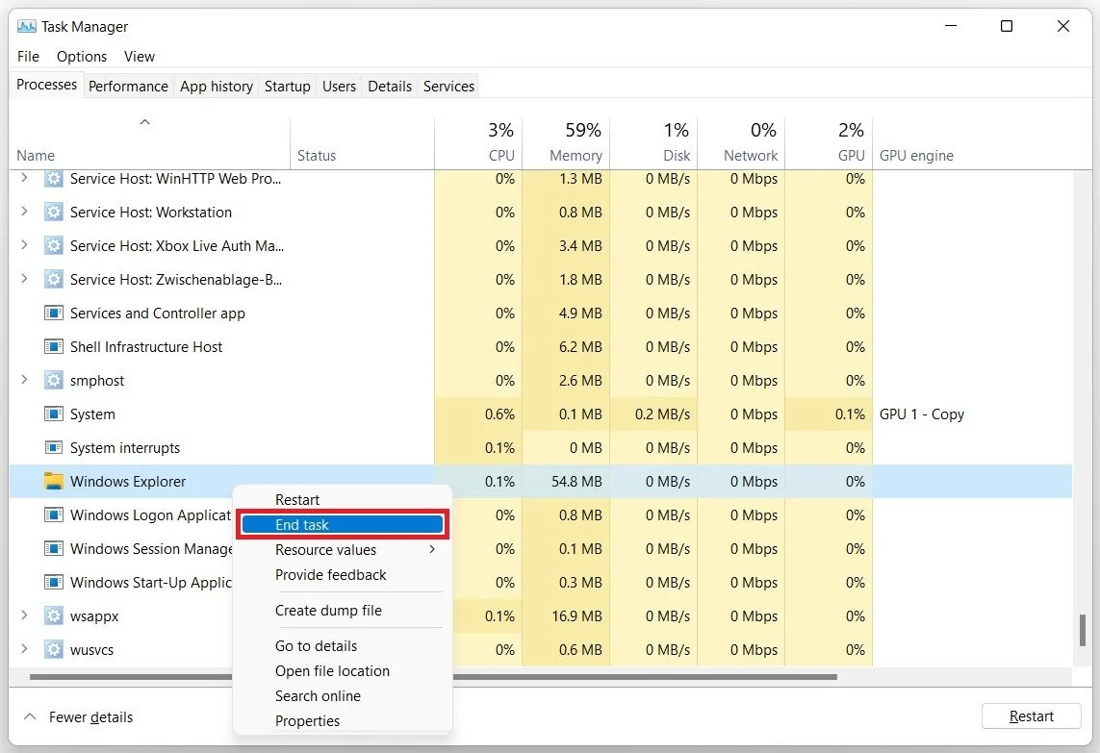Expand the Service Host: Workstation row
Viewport: 1100px width, 753px height.
25,212
